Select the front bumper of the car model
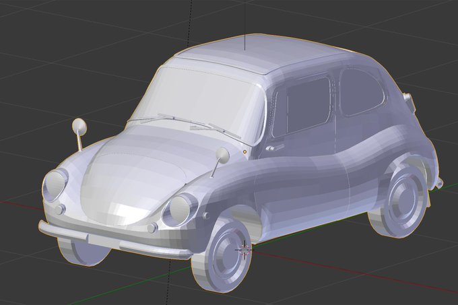Screen dimensions: 458x305 (x=115, y=241)
